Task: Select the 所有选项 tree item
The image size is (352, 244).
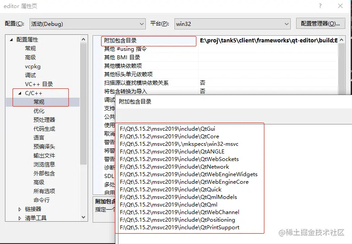Action: pyautogui.click(x=44, y=191)
